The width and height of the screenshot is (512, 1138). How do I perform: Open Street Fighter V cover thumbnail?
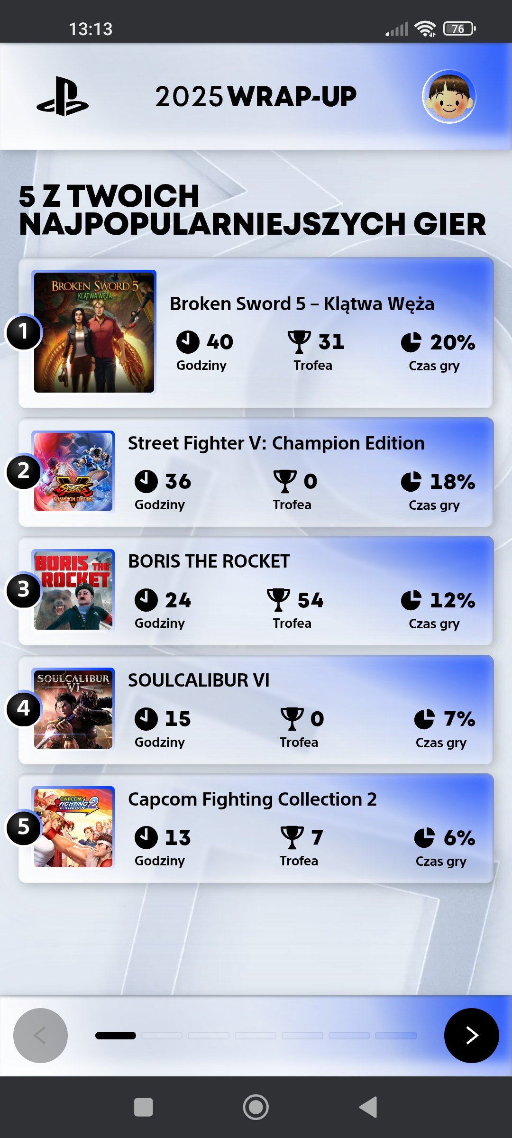(73, 471)
